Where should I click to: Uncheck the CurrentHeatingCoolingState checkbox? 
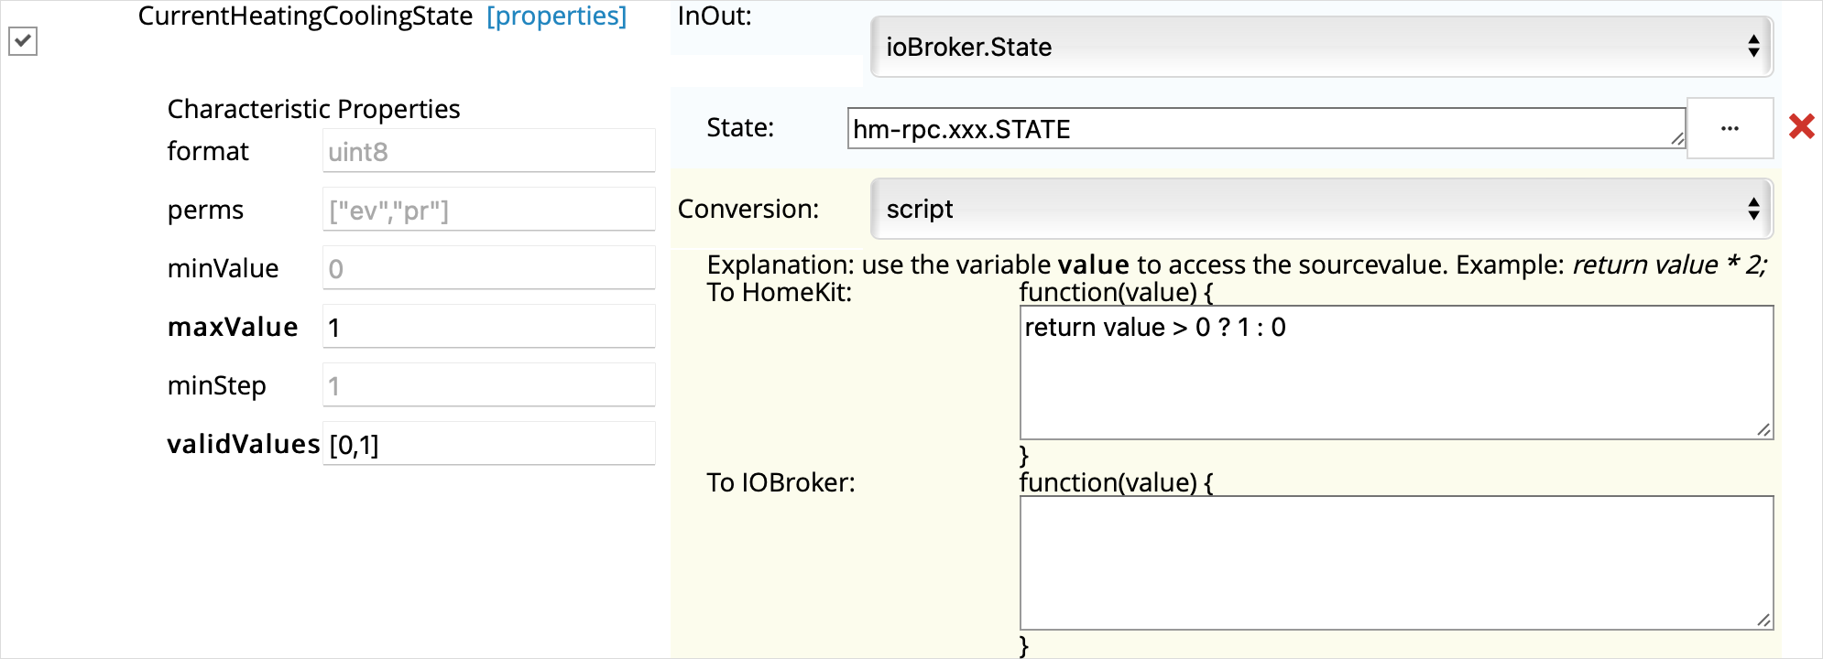coord(23,41)
